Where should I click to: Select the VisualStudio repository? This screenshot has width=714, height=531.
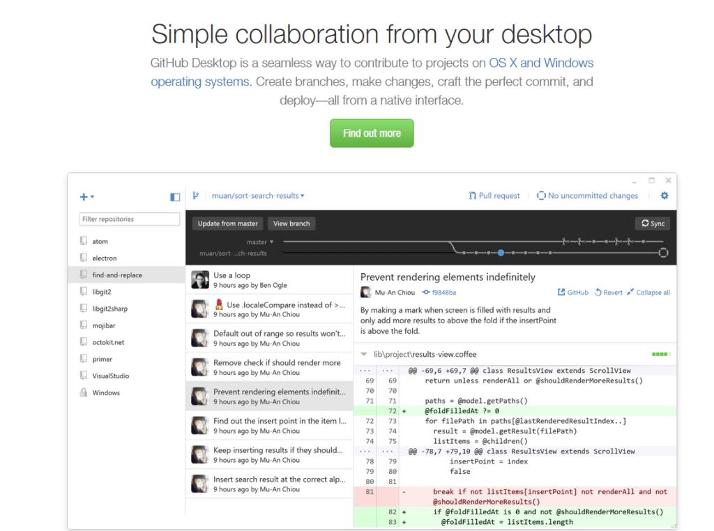pos(127,376)
